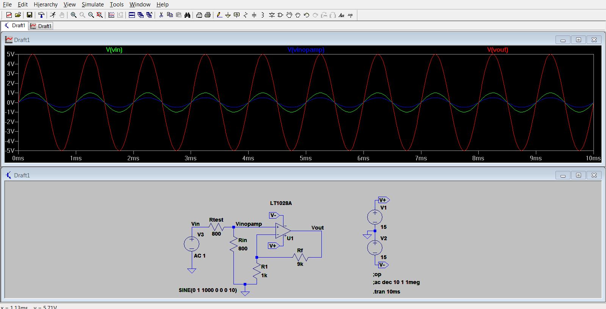
Task: Open the Help menu
Action: coord(163,5)
